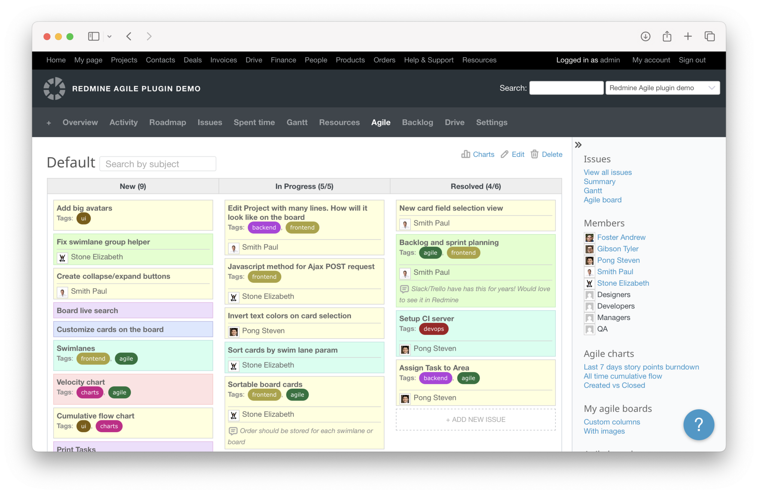Viewport: 758px width, 494px height.
Task: Click Safari downloads icon
Action: coord(645,36)
